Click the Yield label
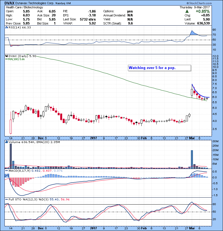Screen dimensions: 223x231 click(x=107, y=19)
